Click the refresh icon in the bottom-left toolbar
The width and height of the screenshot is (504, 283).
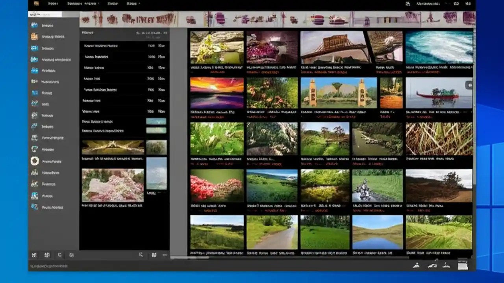(60, 255)
